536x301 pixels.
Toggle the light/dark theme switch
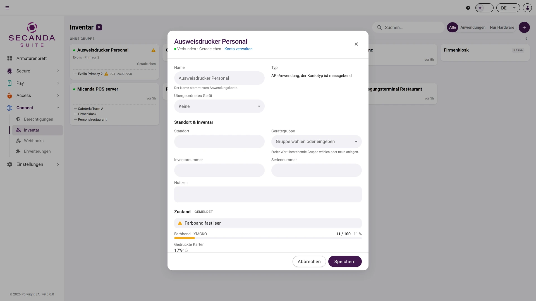[484, 8]
